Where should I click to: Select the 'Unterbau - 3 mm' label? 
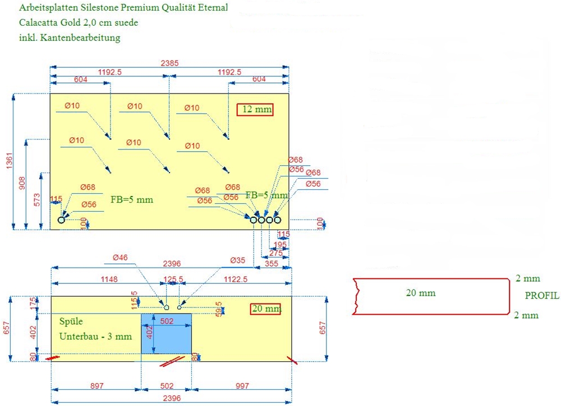(95, 337)
